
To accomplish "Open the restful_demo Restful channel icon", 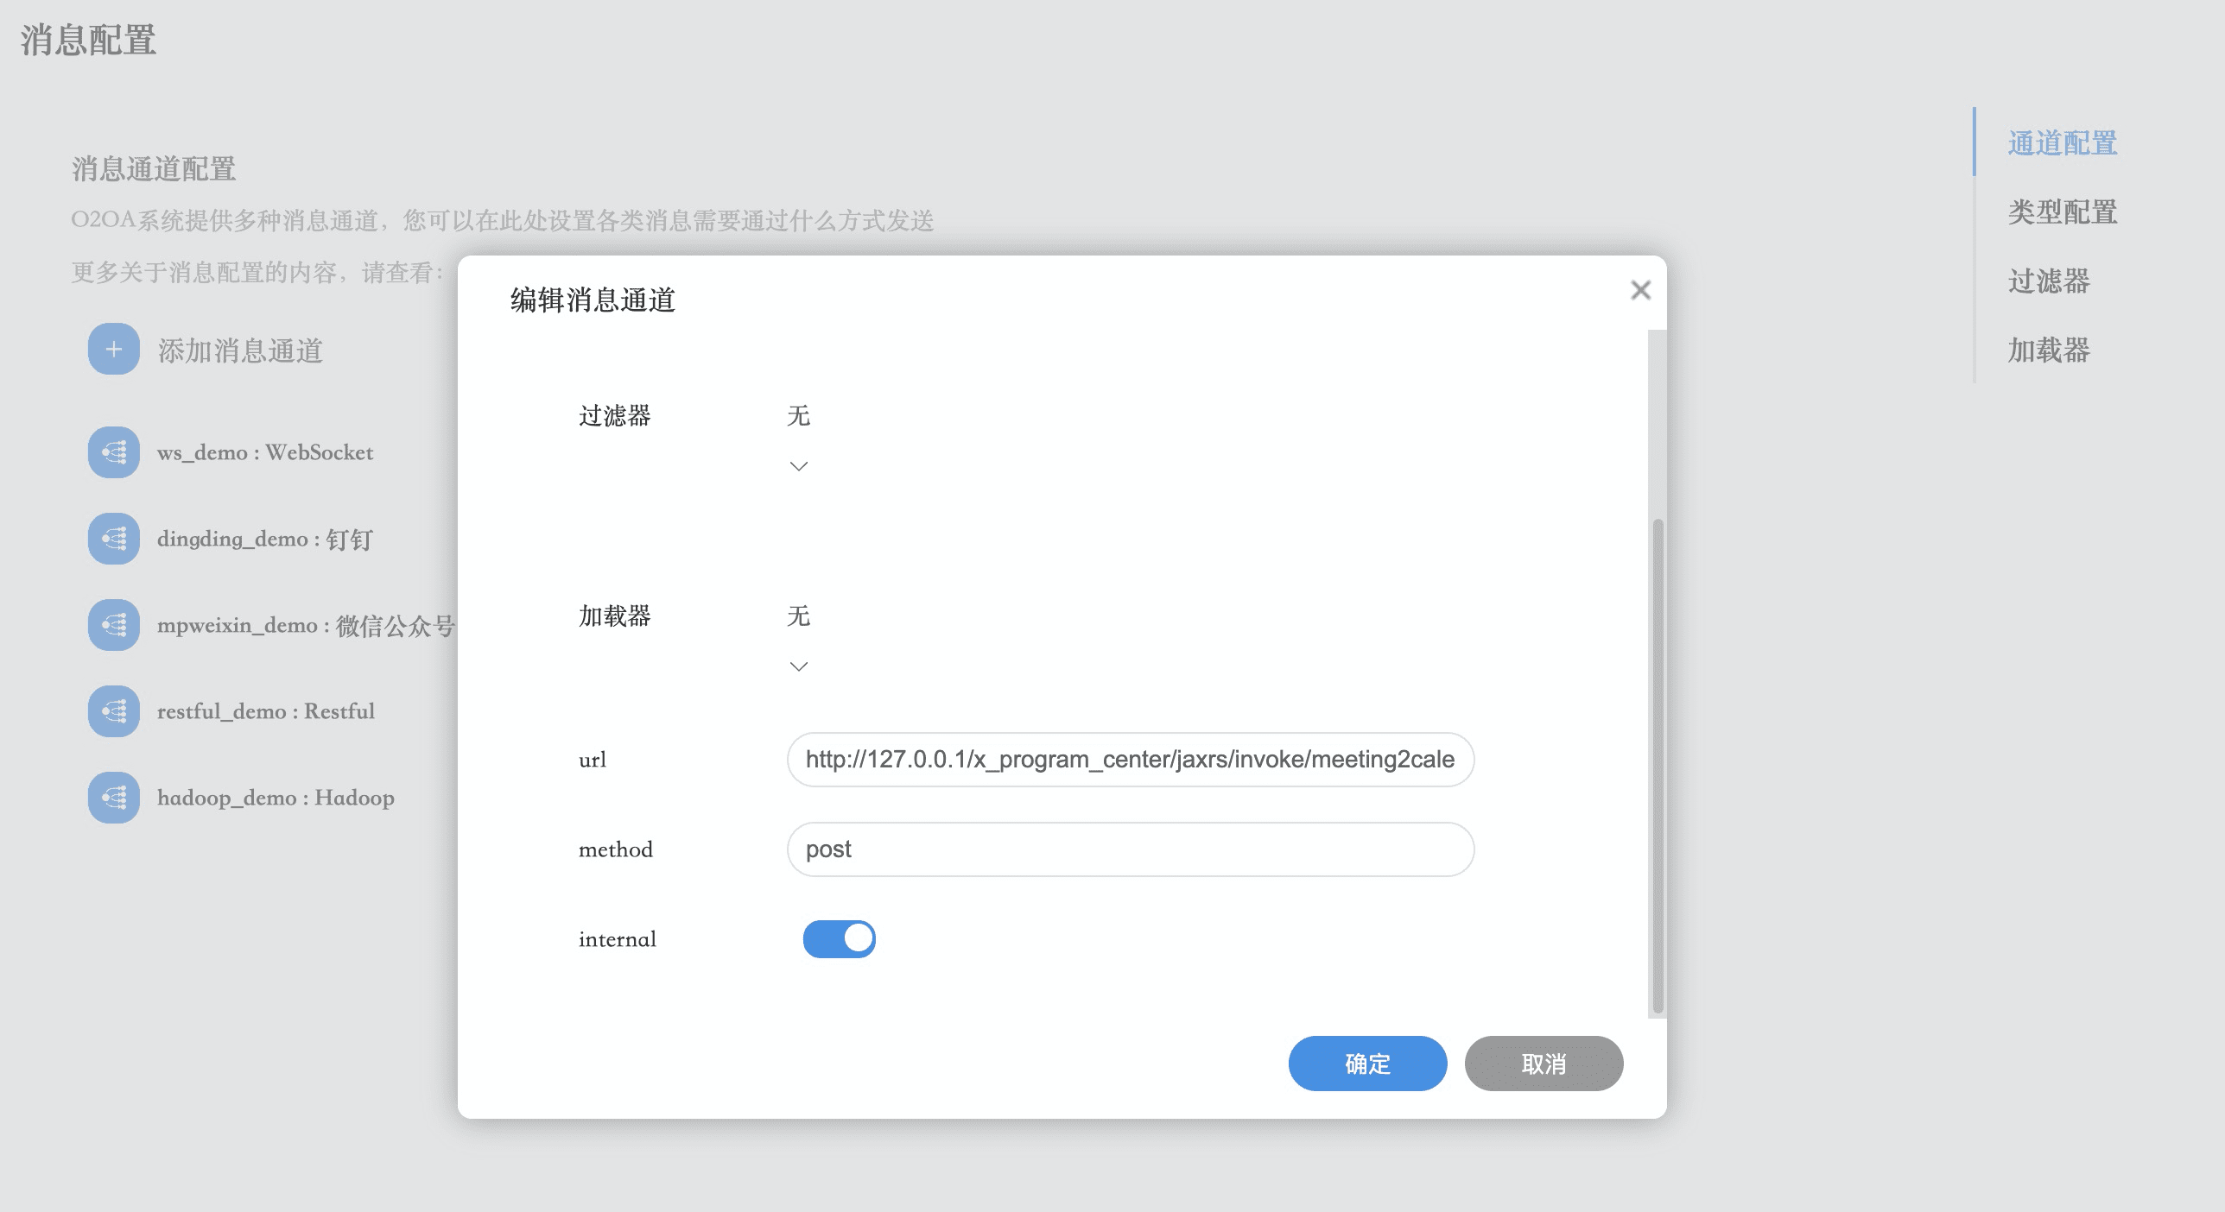I will (x=113, y=711).
